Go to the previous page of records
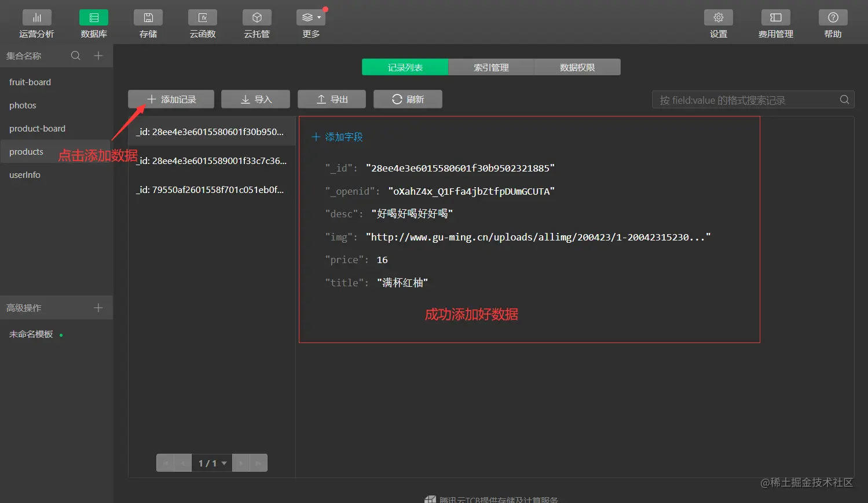Viewport: 868px width, 503px height. pyautogui.click(x=183, y=463)
